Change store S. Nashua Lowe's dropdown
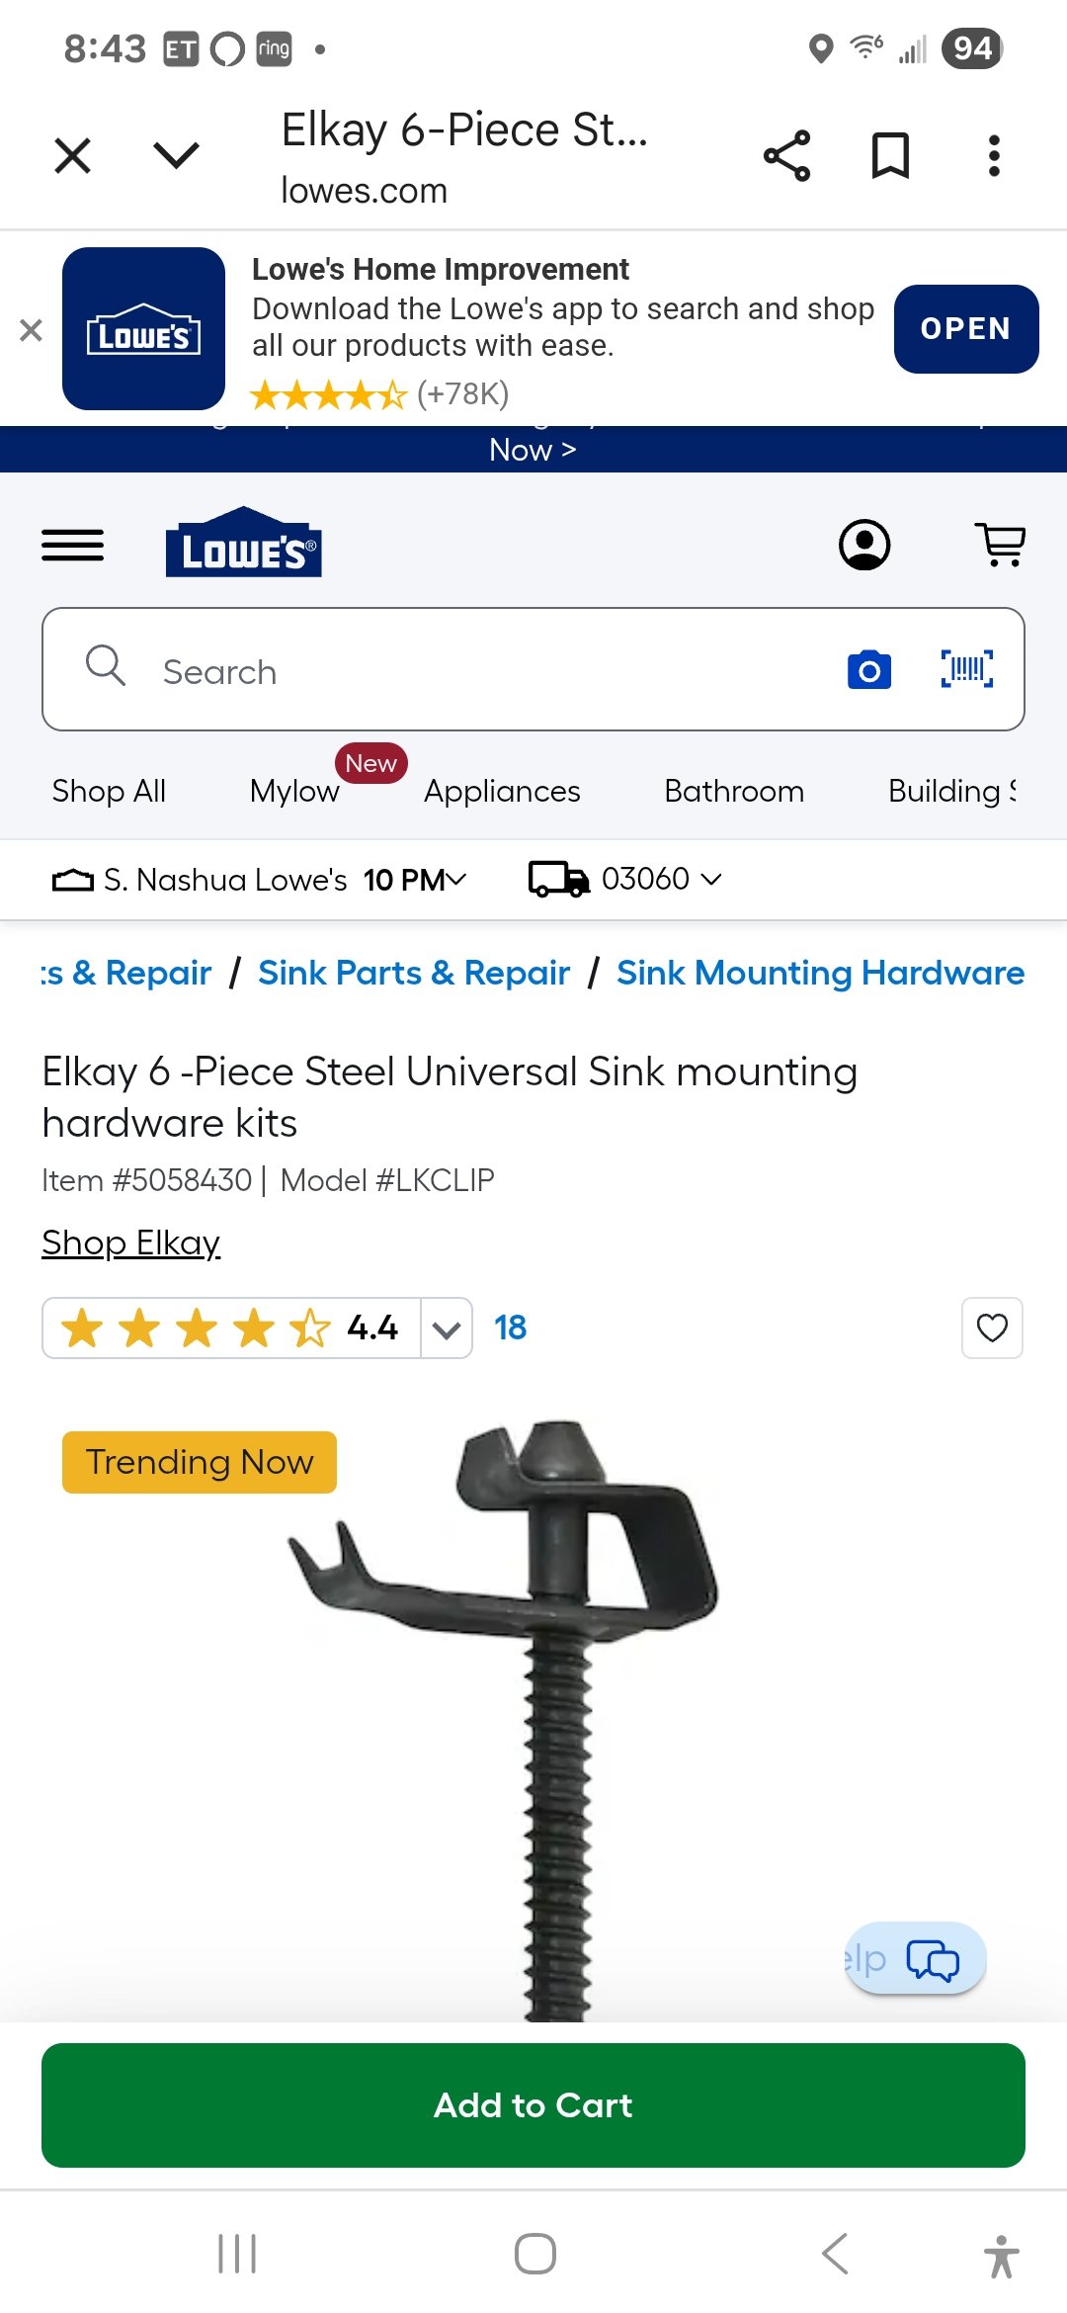The width and height of the screenshot is (1067, 2313). coord(260,879)
